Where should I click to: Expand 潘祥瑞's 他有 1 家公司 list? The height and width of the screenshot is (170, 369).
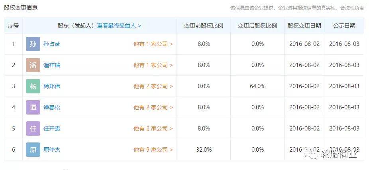tap(153, 65)
